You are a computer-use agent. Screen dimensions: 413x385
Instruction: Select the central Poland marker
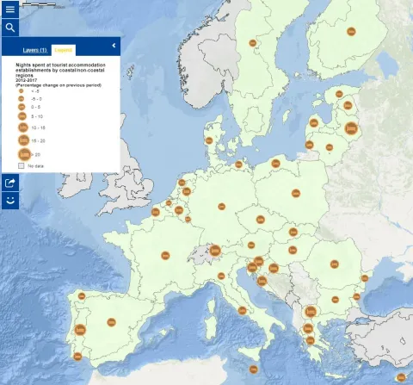pyautogui.click(x=296, y=193)
